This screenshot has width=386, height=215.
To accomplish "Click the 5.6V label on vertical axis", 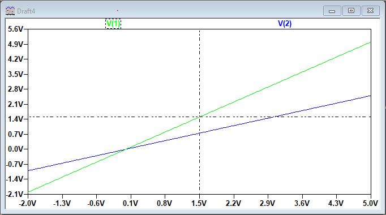I will [x=15, y=29].
